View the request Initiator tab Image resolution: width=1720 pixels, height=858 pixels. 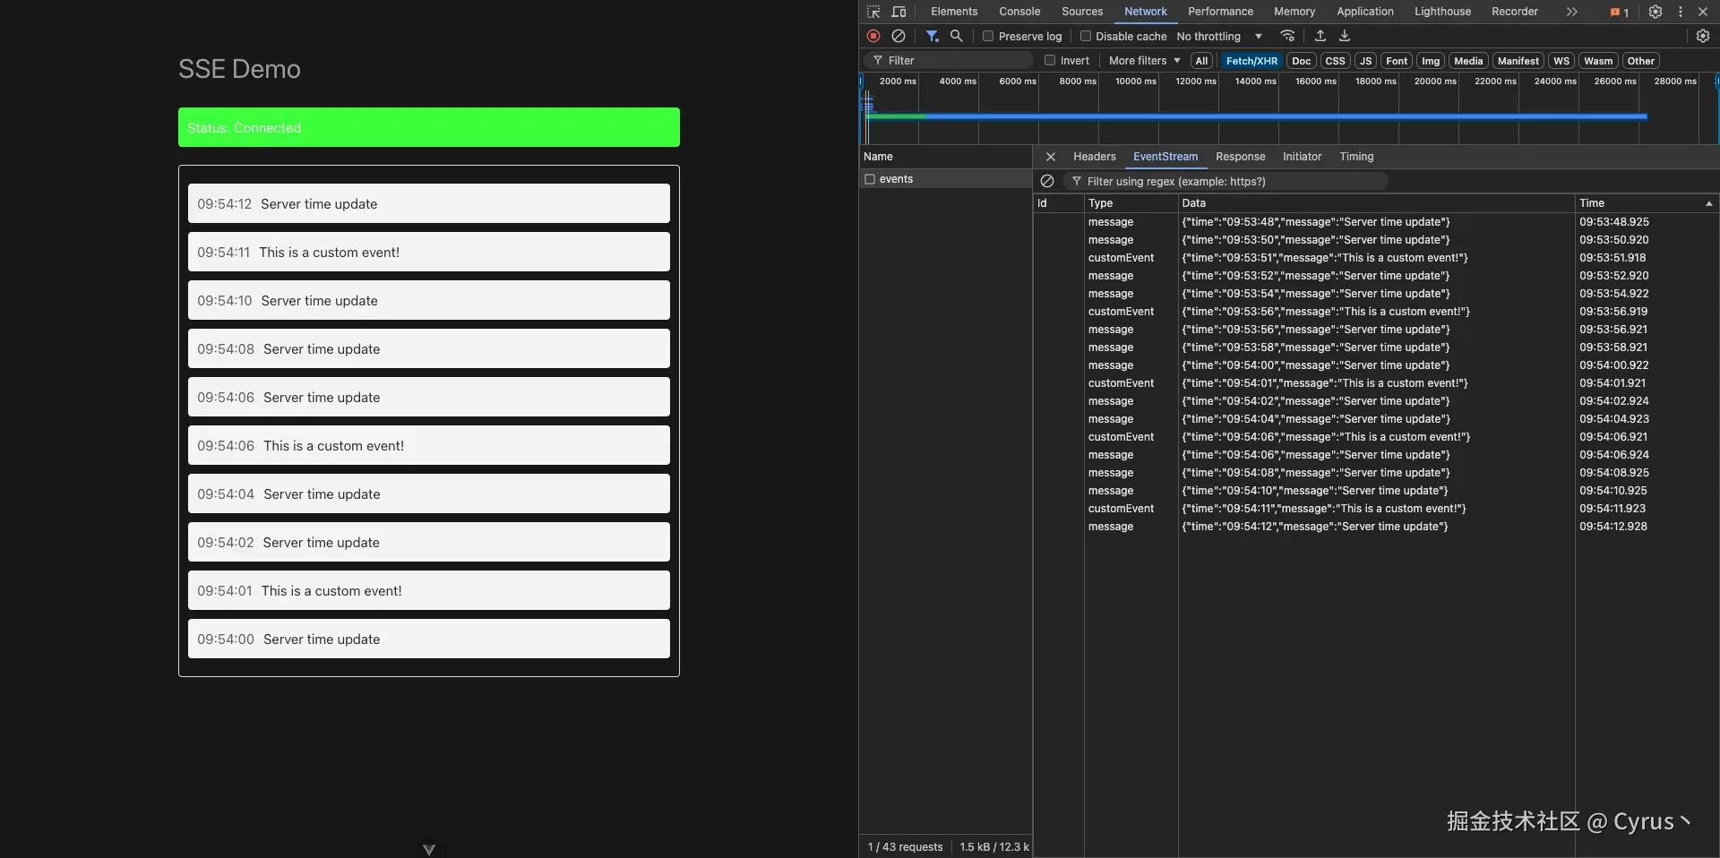tap(1302, 157)
